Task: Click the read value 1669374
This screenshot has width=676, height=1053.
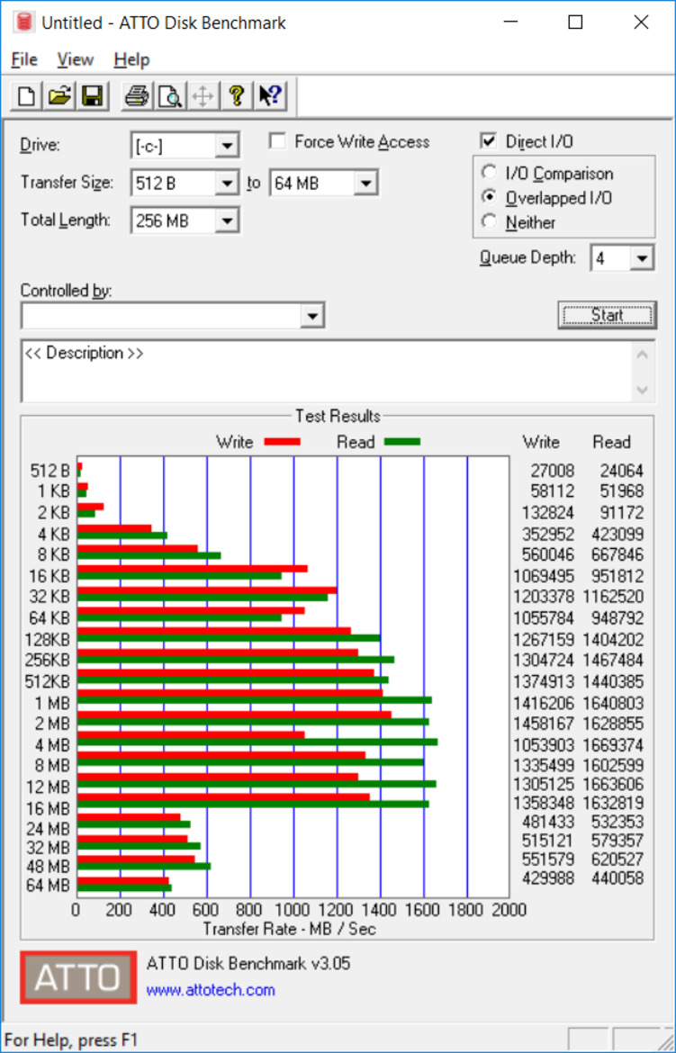Action: (612, 745)
